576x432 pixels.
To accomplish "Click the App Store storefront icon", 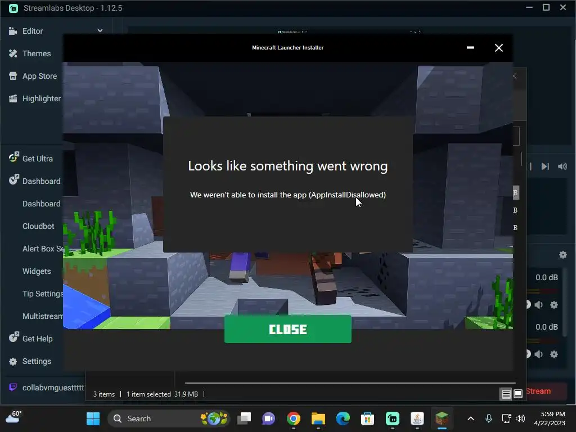I will pyautogui.click(x=13, y=76).
